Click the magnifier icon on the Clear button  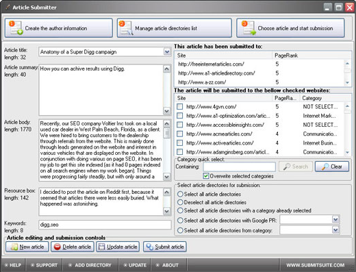325,166
